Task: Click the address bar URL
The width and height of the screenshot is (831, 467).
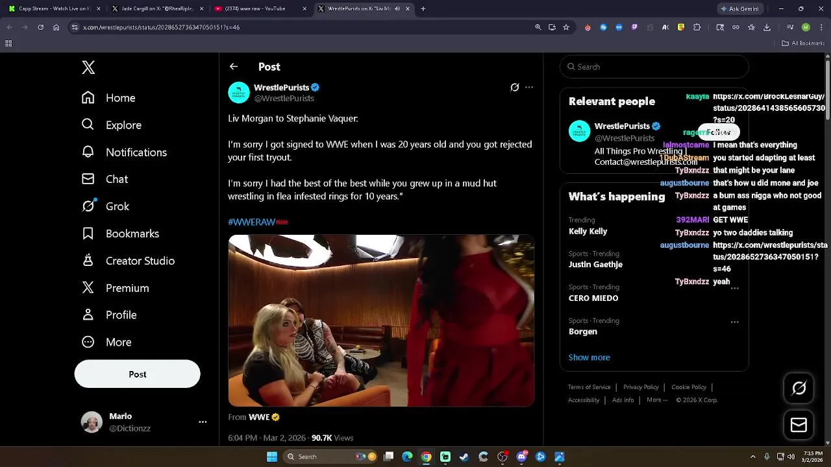Action: pyautogui.click(x=162, y=27)
